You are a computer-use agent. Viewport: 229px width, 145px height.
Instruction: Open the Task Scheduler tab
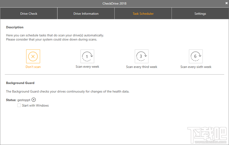[143, 14]
